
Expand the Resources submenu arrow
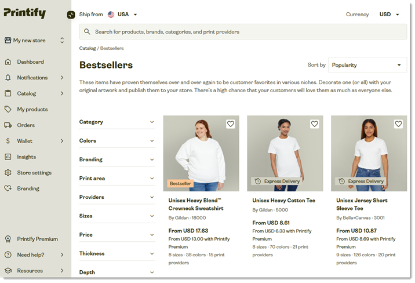pyautogui.click(x=62, y=271)
